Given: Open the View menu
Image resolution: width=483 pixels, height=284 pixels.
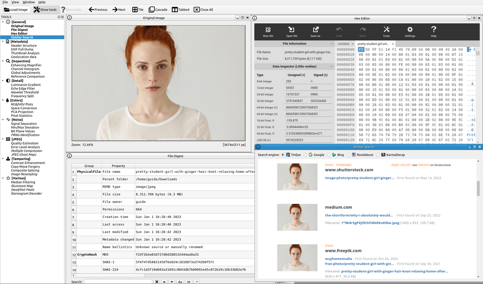Looking at the screenshot, I should (15, 2).
